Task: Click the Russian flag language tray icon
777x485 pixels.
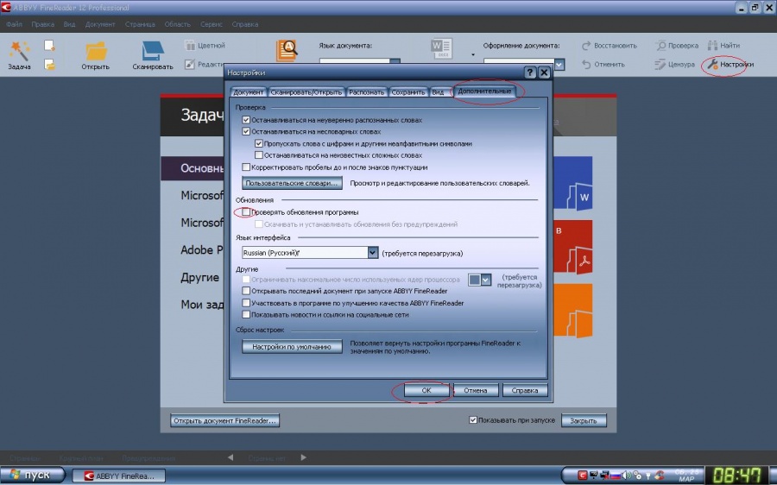Action: click(615, 476)
